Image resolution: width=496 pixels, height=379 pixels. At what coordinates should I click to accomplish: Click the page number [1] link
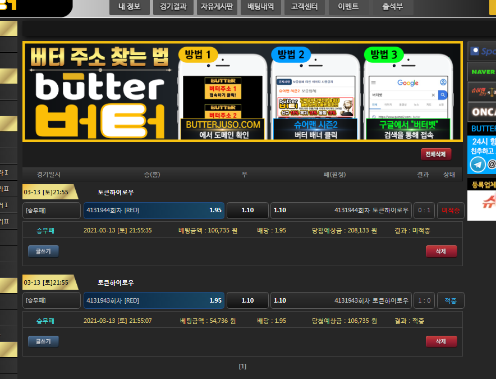[x=242, y=366]
